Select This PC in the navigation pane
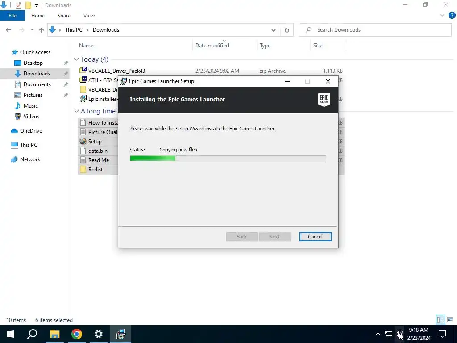 29,145
